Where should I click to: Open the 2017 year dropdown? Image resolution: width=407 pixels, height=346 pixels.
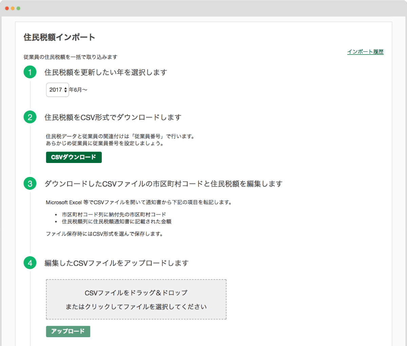click(x=58, y=90)
